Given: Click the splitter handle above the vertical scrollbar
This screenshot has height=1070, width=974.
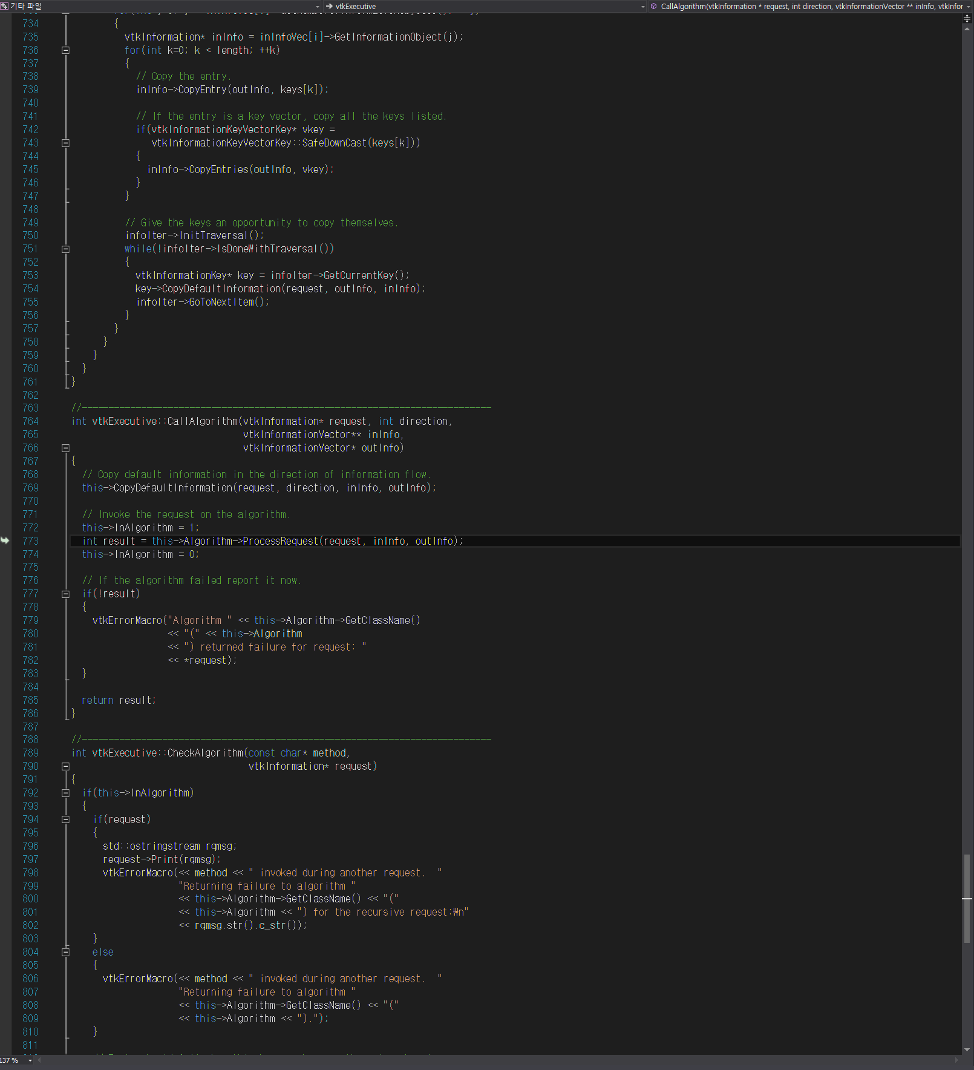Looking at the screenshot, I should [966, 19].
